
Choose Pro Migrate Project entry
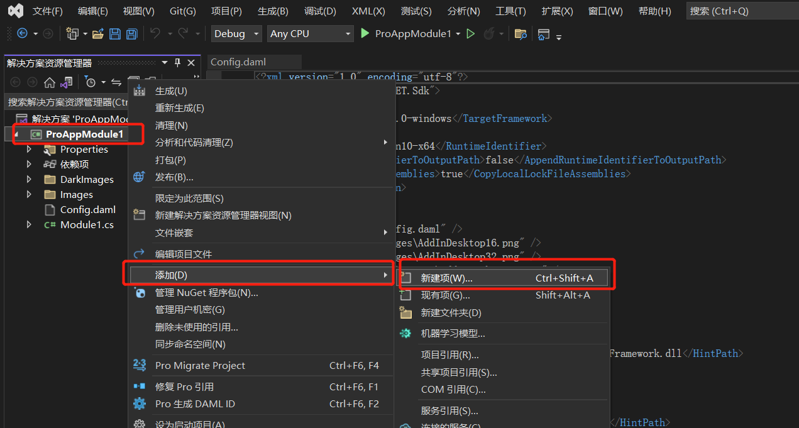click(200, 365)
